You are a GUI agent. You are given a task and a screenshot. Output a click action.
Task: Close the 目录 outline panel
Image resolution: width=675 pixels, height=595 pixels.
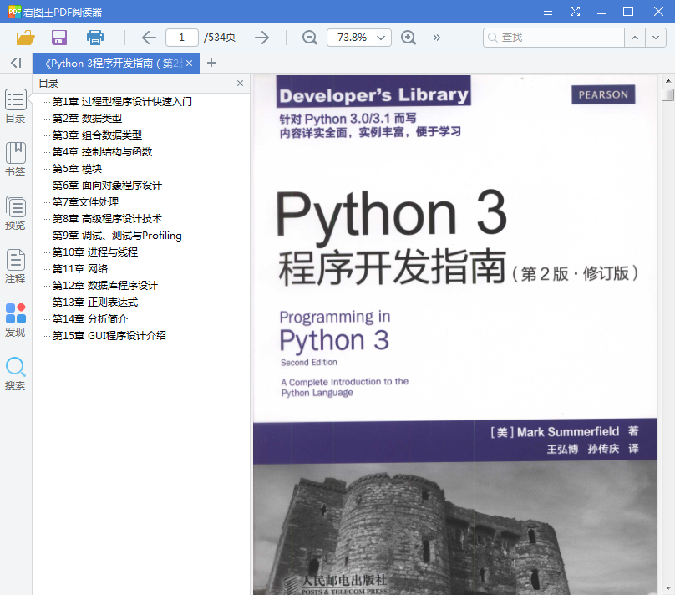pos(241,83)
